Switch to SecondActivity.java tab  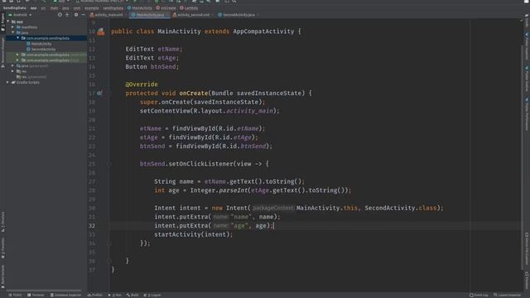tap(237, 15)
